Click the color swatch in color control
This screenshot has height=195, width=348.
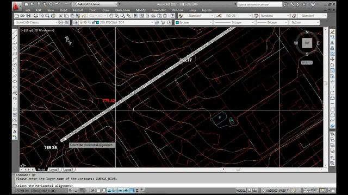[177, 22]
